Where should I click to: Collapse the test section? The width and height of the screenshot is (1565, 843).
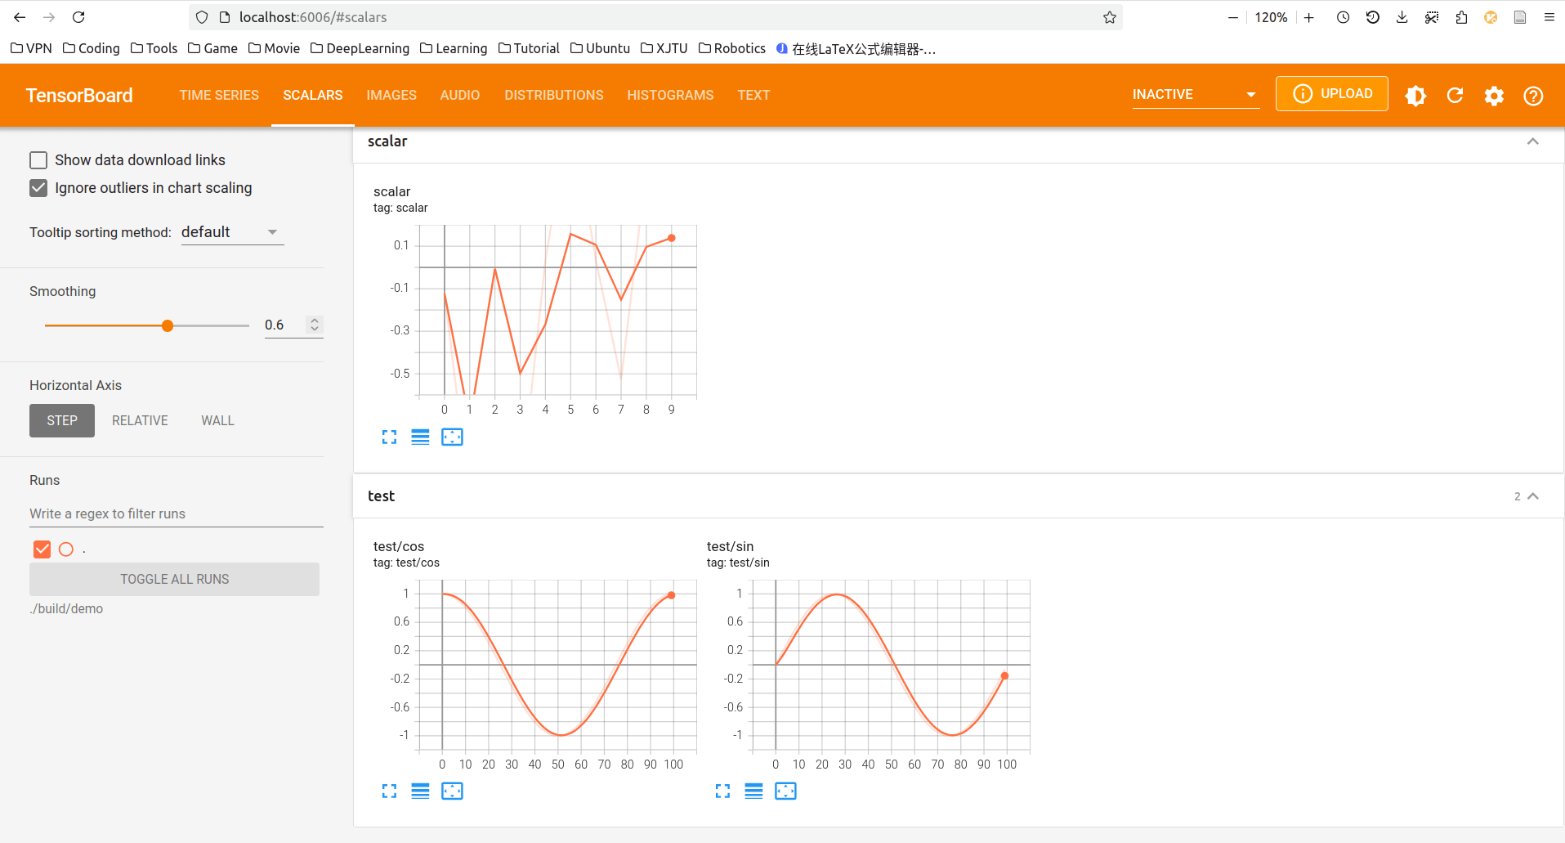(1533, 496)
